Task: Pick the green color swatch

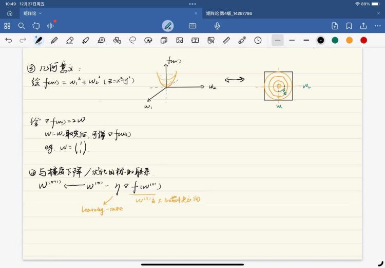Action: tap(335, 40)
